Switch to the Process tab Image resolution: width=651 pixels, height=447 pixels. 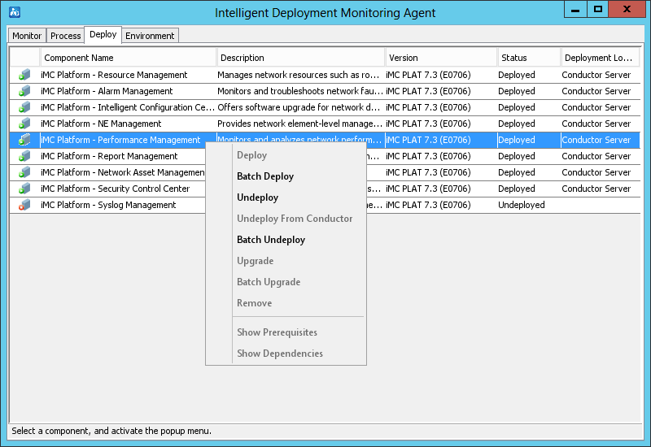coord(66,36)
